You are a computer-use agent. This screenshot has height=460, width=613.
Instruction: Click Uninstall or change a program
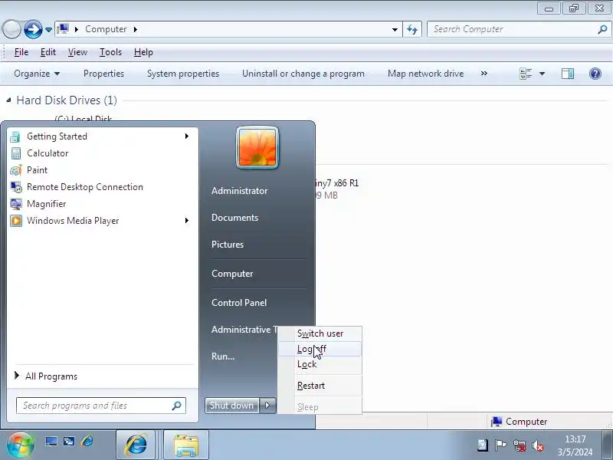coord(303,74)
